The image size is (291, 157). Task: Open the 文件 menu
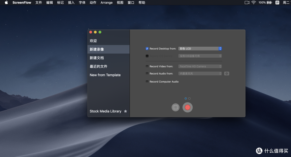39,3
